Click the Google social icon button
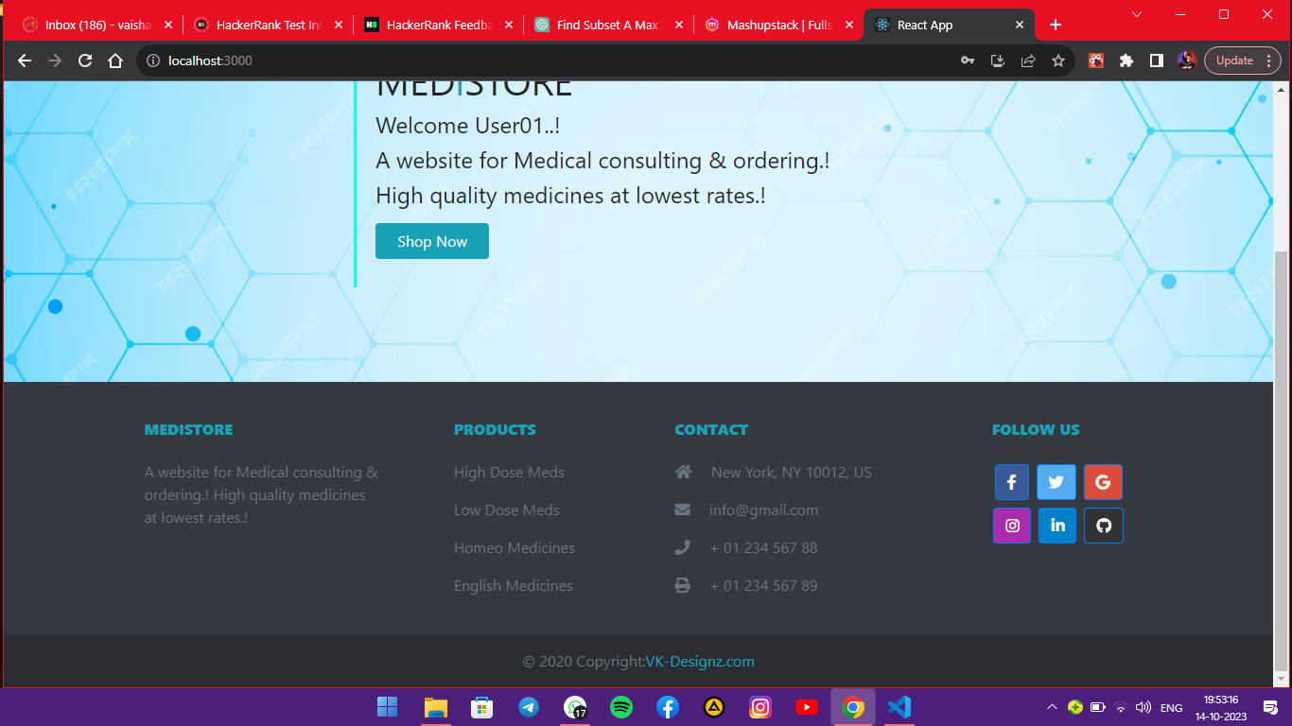The width and height of the screenshot is (1292, 726). point(1103,482)
